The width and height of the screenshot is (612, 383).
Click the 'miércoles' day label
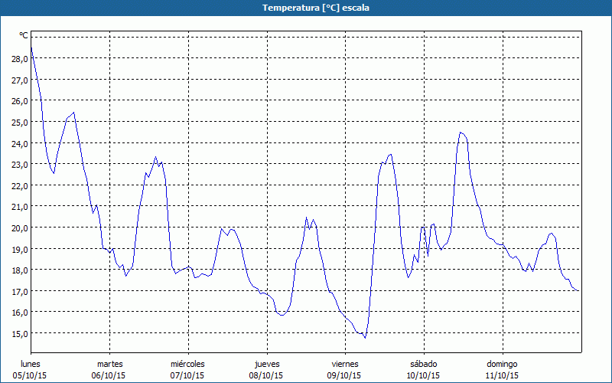[187, 364]
